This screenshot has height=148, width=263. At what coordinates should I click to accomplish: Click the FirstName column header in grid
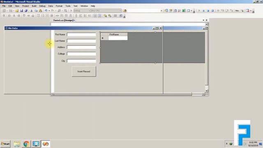[118, 35]
